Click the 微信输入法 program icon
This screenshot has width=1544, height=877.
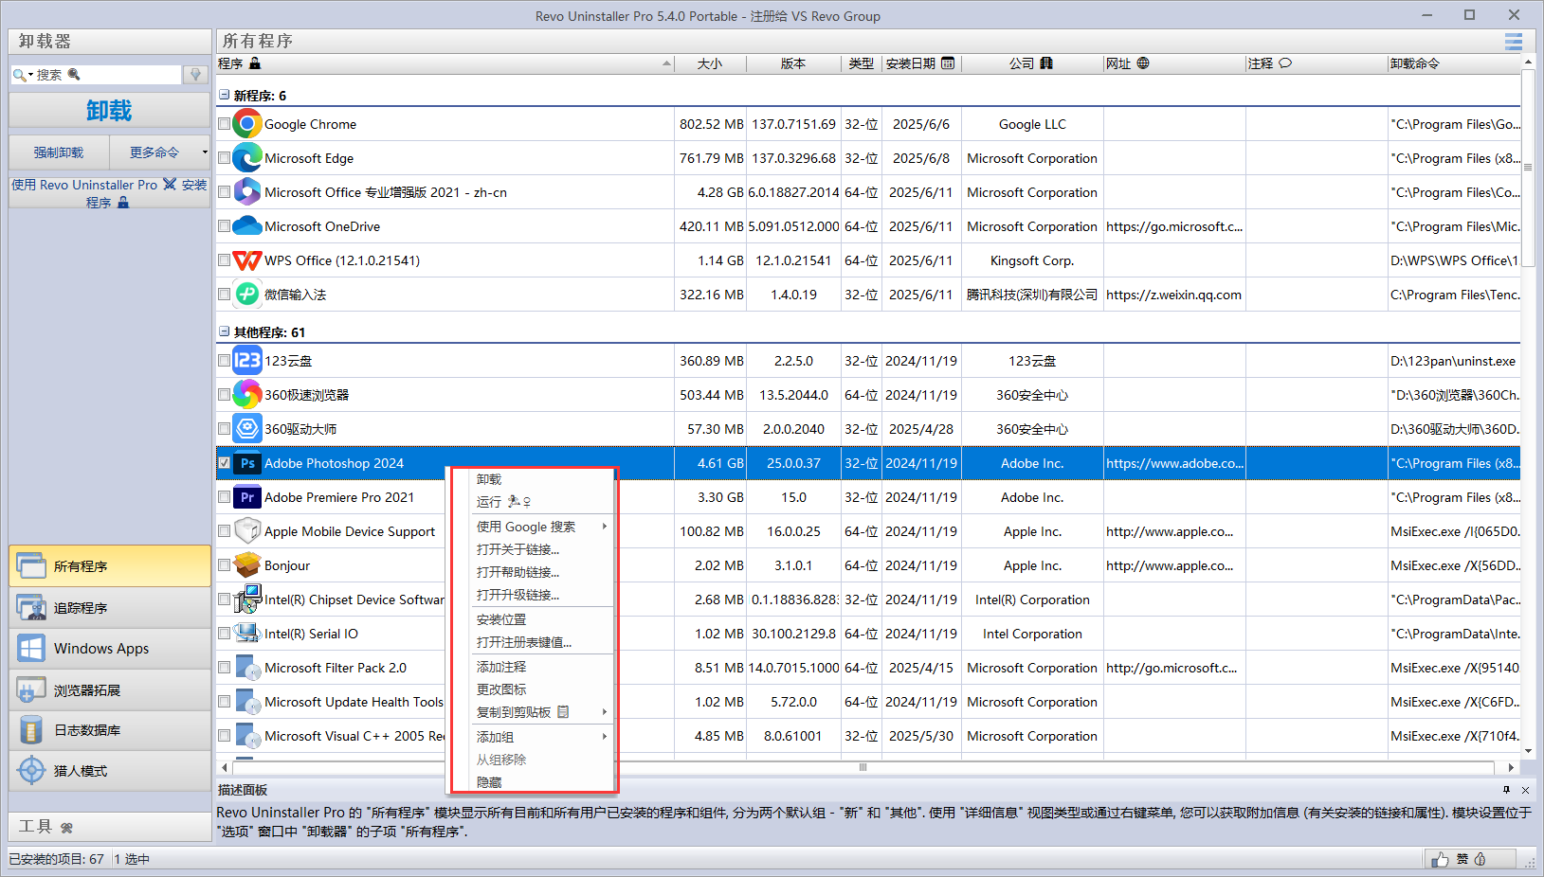(x=247, y=295)
